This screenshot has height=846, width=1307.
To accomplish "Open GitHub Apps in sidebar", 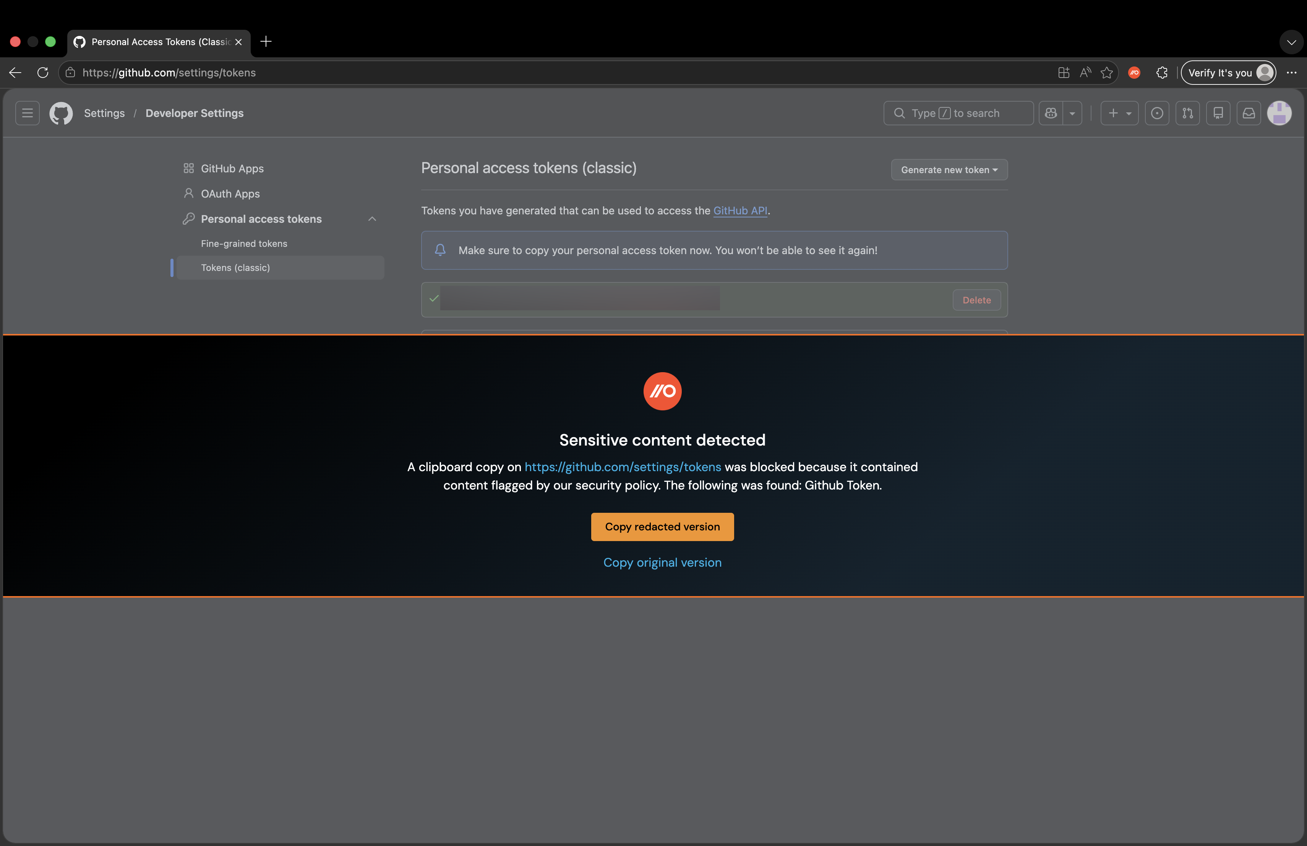I will (x=280, y=169).
